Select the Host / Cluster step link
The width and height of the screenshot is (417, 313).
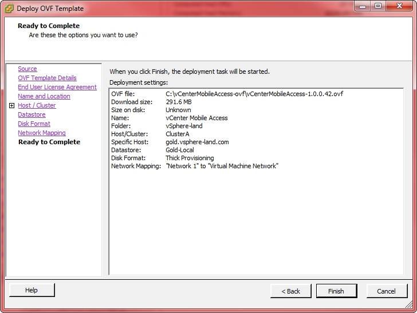tap(37, 105)
